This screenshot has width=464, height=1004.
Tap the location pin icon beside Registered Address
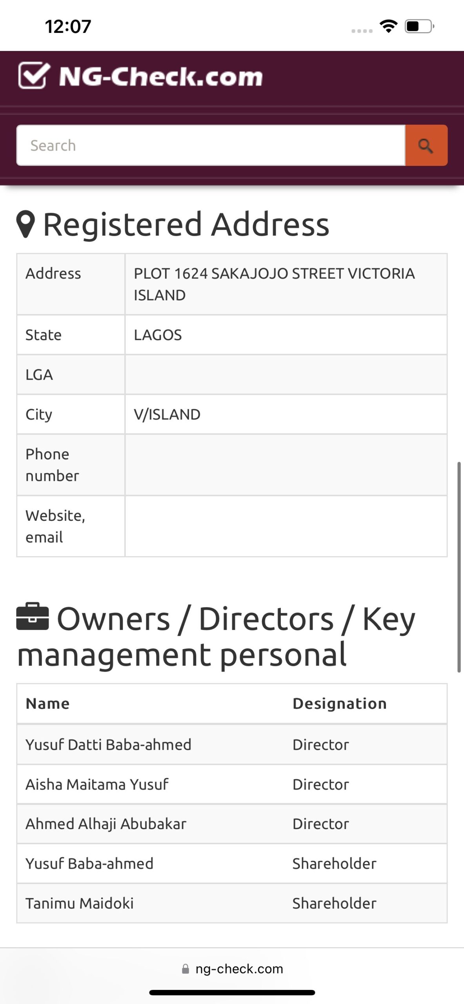pos(26,224)
